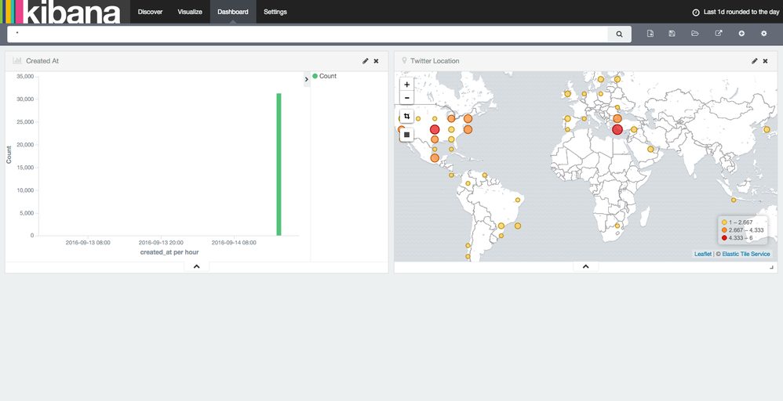Screen dimensions: 783x401
Task: Load a saved dashboard
Action: (x=694, y=34)
